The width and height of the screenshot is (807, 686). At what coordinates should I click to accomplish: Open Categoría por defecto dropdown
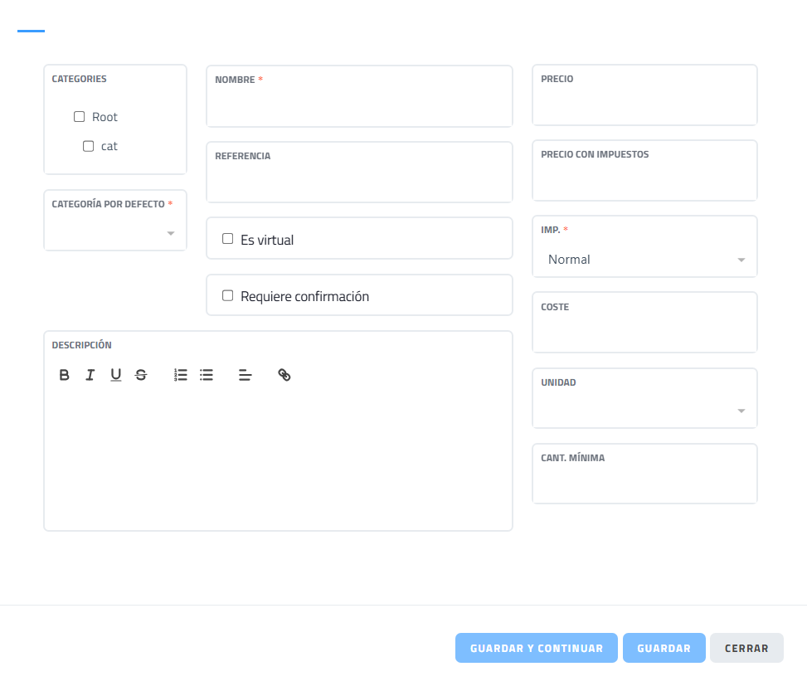tap(114, 233)
